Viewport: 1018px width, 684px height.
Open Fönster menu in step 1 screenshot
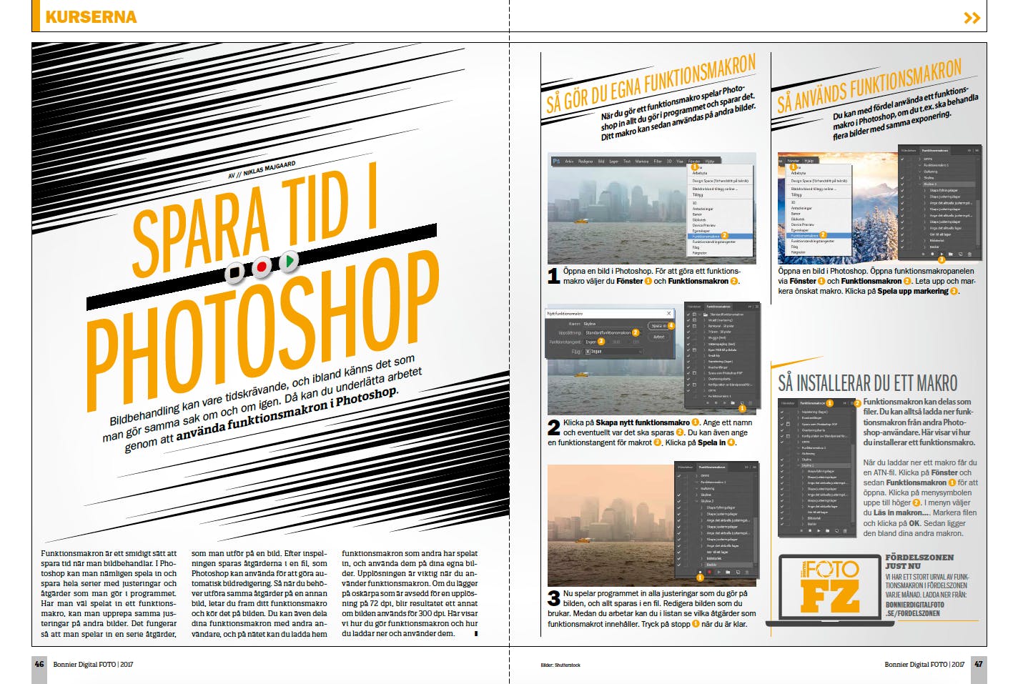point(694,162)
